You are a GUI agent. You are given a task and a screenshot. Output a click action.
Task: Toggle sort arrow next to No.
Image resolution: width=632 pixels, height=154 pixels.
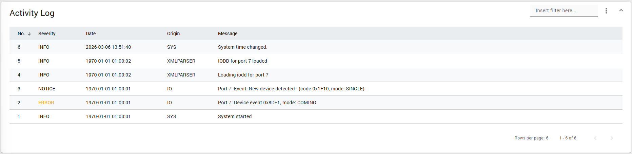(x=29, y=34)
